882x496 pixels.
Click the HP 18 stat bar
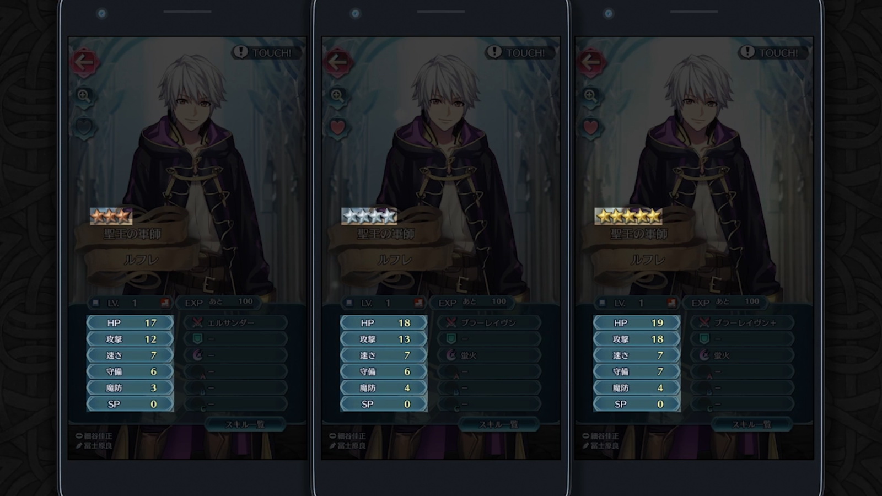pyautogui.click(x=383, y=322)
